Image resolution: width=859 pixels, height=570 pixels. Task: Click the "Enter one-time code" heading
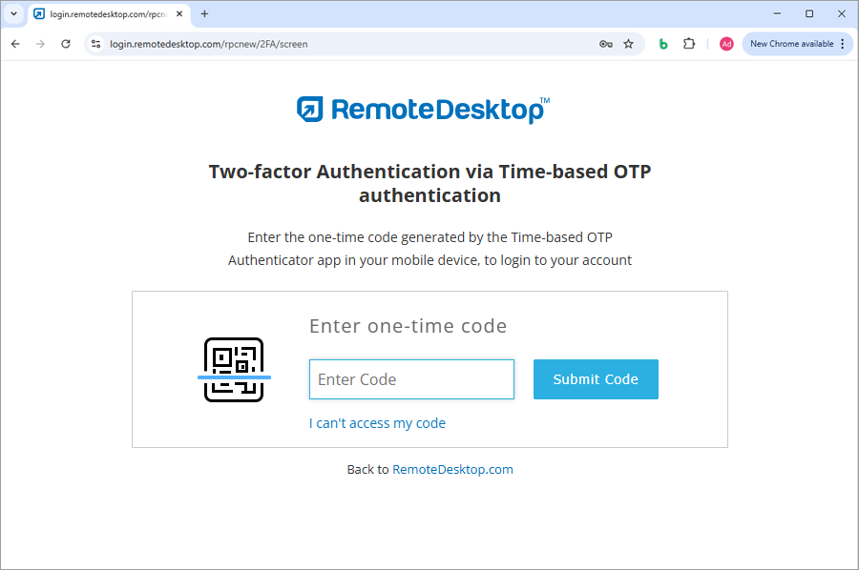[x=409, y=326]
